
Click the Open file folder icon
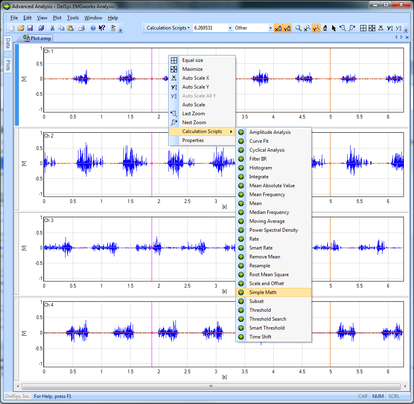pos(21,28)
